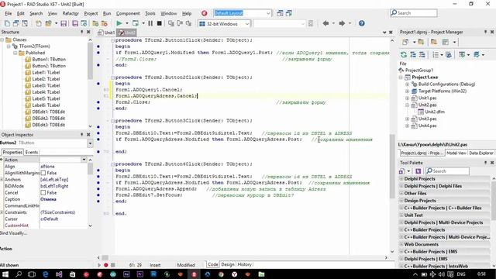Click the play macro triangle in the status bar
The width and height of the screenshot is (496, 279).
99,265
